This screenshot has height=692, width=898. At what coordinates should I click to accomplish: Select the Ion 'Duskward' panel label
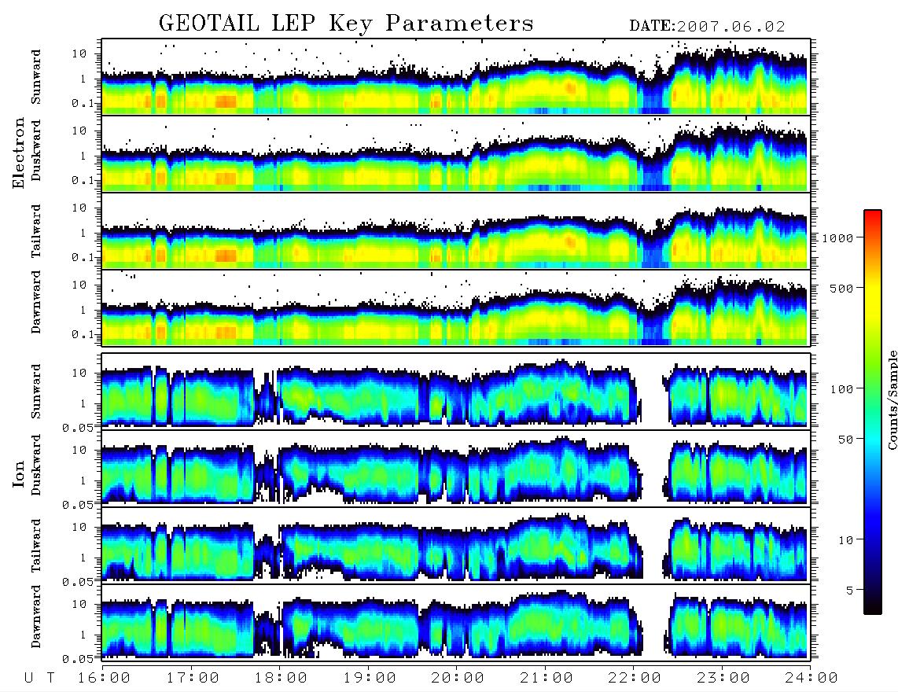[x=36, y=465]
